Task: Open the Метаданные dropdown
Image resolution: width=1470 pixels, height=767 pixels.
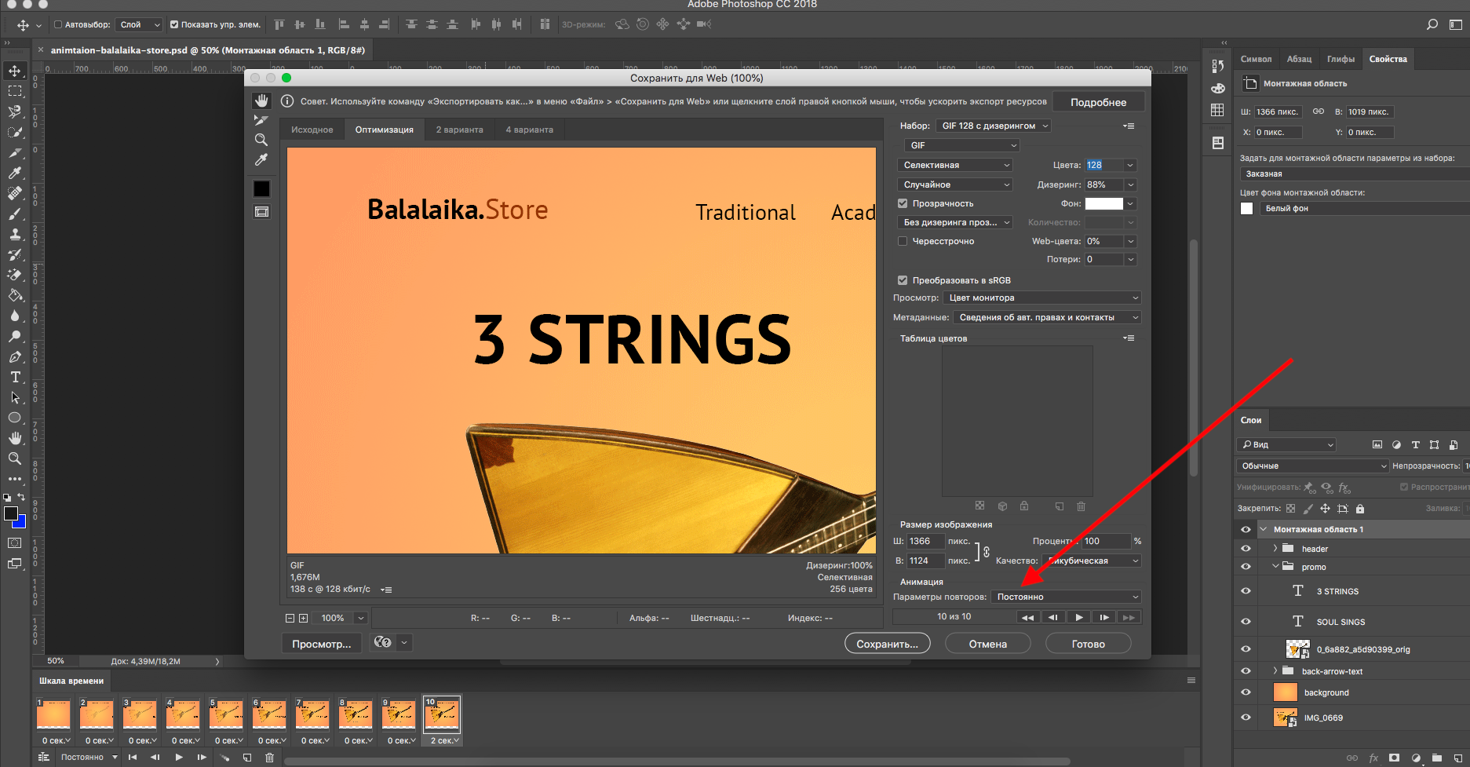Action: click(1047, 317)
